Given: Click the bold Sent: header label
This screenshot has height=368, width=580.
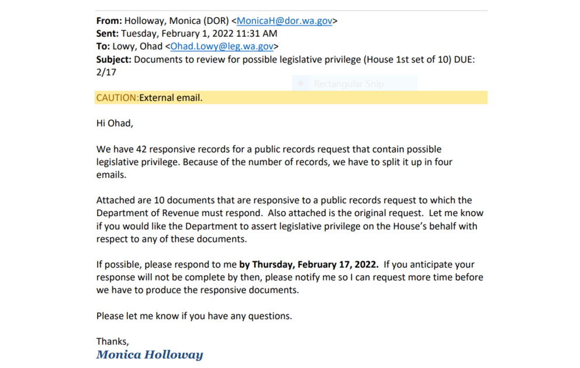Looking at the screenshot, I should coord(108,33).
